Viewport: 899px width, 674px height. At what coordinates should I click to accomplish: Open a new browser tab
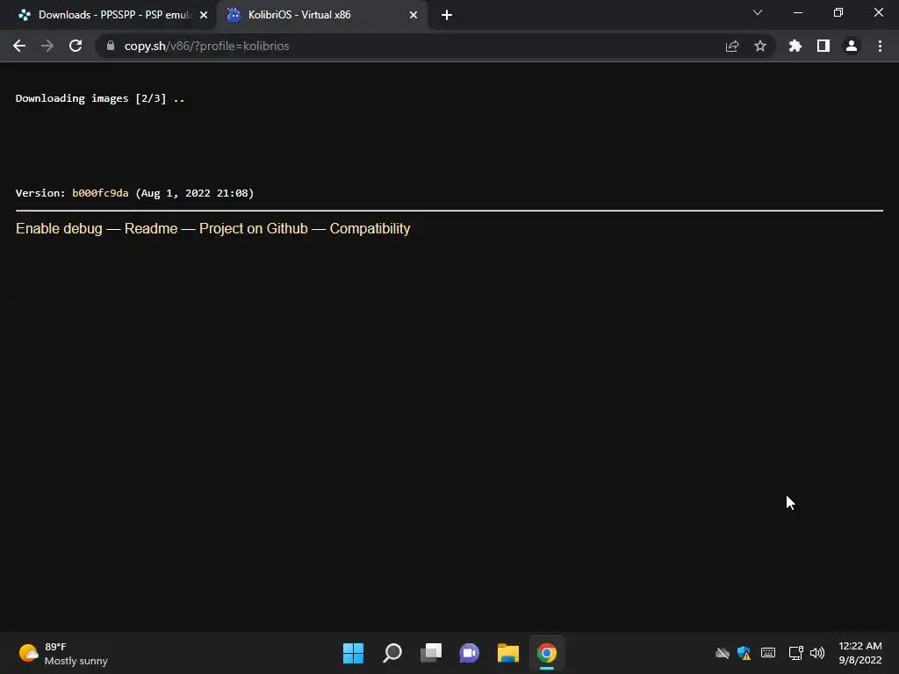(x=447, y=15)
